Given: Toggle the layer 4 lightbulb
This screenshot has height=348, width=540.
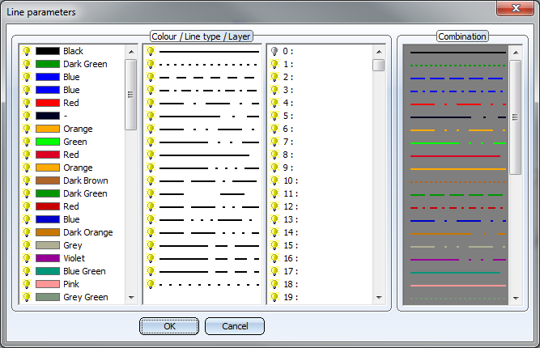Looking at the screenshot, I should 274,103.
